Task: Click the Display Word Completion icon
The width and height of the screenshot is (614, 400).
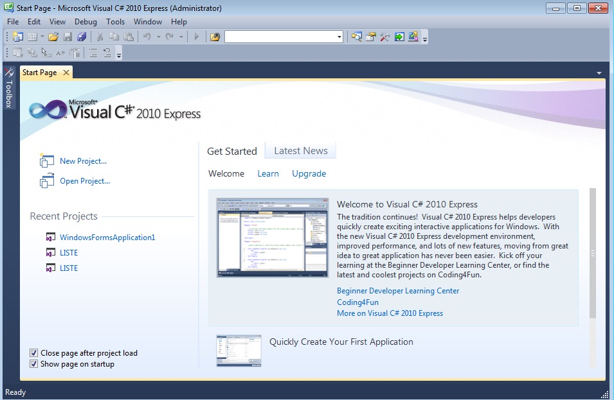Action: (x=60, y=53)
